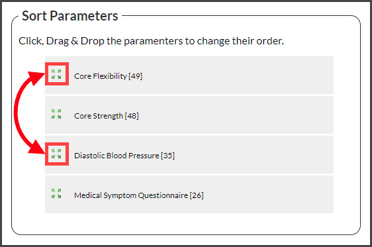
Task: Click the word Strength in the second row
Action: tap(108, 116)
